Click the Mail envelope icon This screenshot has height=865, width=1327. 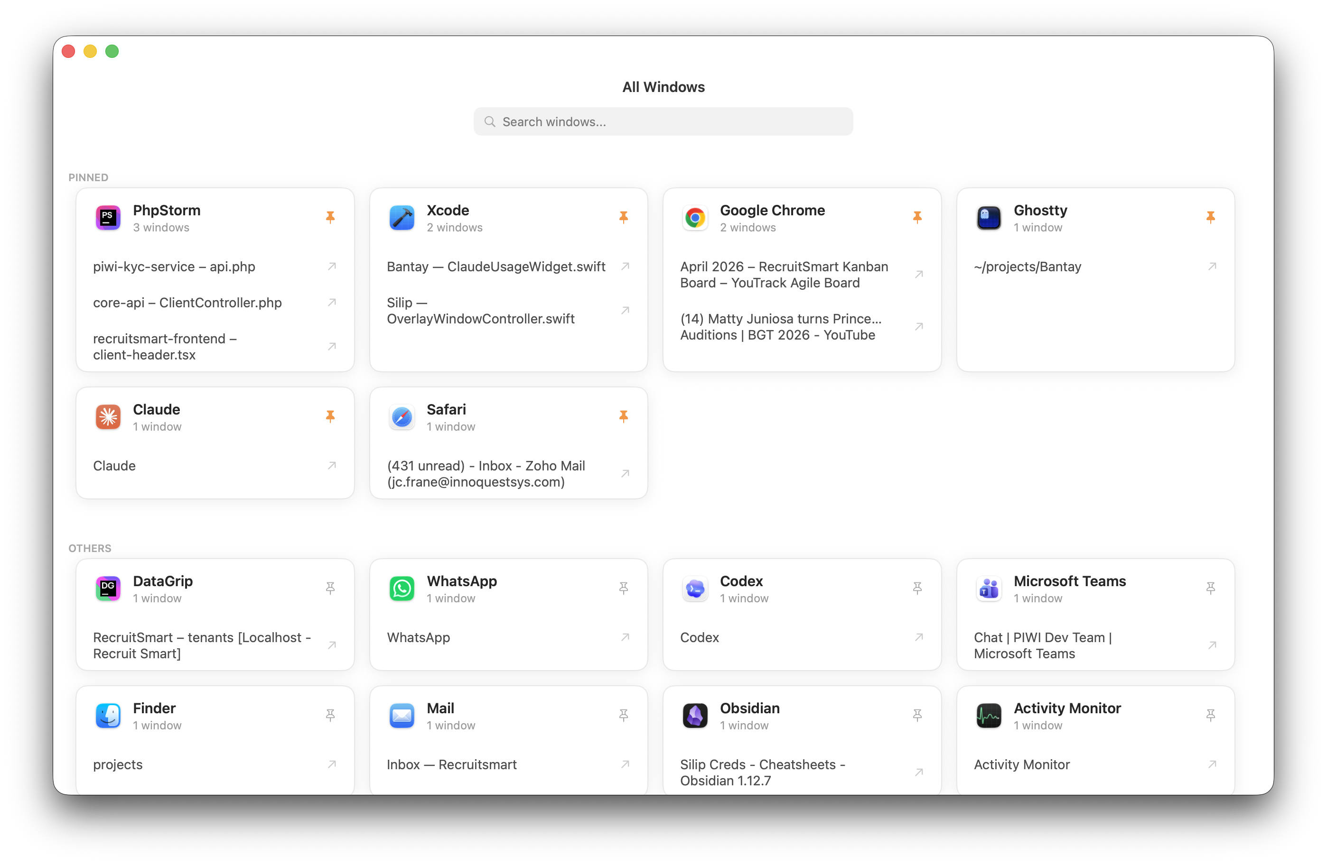[x=402, y=716]
